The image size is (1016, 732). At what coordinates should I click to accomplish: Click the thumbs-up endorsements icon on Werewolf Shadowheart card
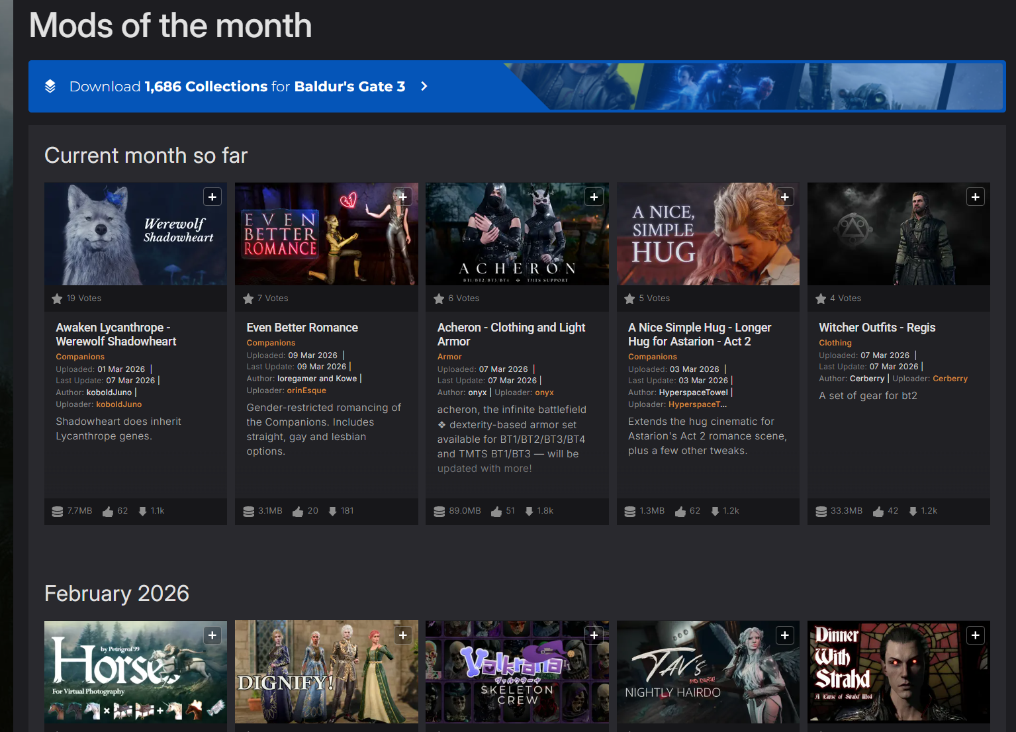(108, 511)
